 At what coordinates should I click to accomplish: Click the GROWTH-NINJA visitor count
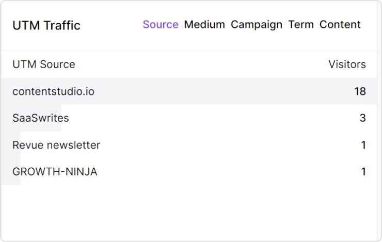tap(363, 172)
